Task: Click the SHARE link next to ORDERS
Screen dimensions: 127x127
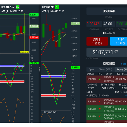Action: (123, 64)
